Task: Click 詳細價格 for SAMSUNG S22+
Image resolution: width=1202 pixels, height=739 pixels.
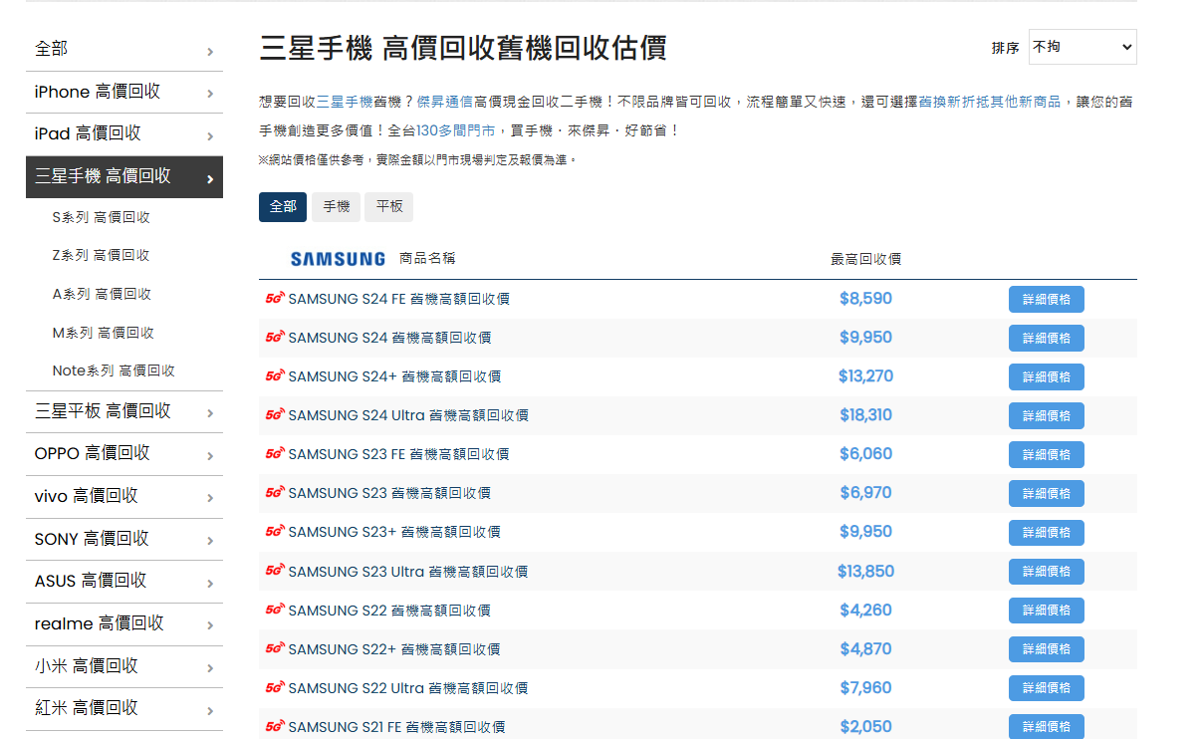Action: 1046,648
